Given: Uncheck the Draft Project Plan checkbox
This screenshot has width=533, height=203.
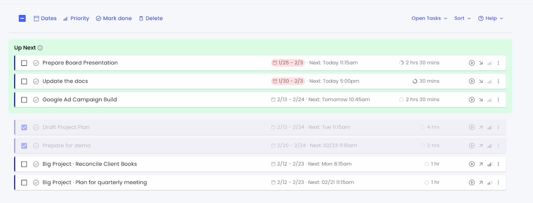Looking at the screenshot, I should click(24, 127).
